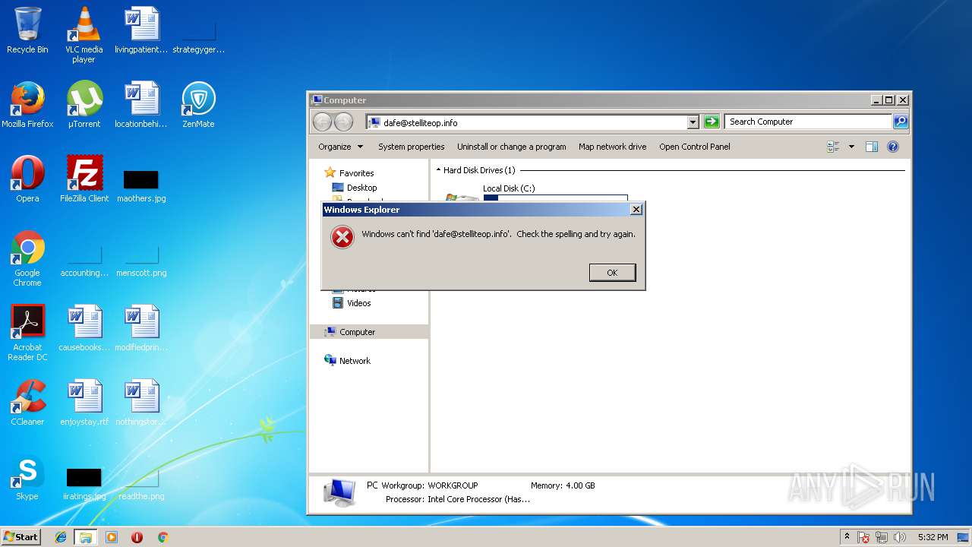Click OK in the error dialog
This screenshot has width=972, height=547.
pyautogui.click(x=612, y=273)
